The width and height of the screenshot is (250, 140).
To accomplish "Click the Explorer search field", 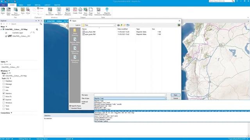I will 25,24.
